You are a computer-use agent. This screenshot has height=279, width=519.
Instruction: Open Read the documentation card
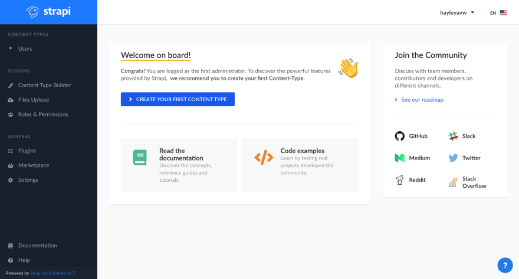pyautogui.click(x=179, y=165)
